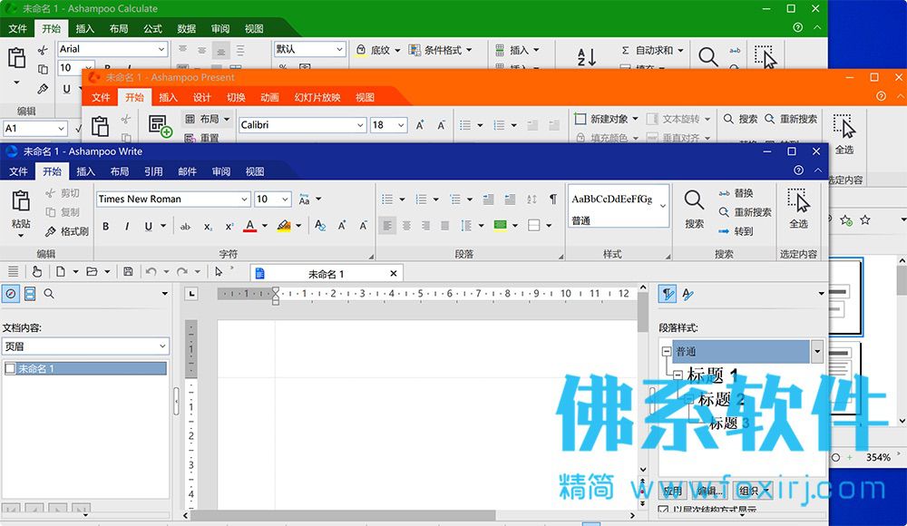Switch to the 邮件 tab in Write
The height and width of the screenshot is (526, 907).
coord(188,171)
